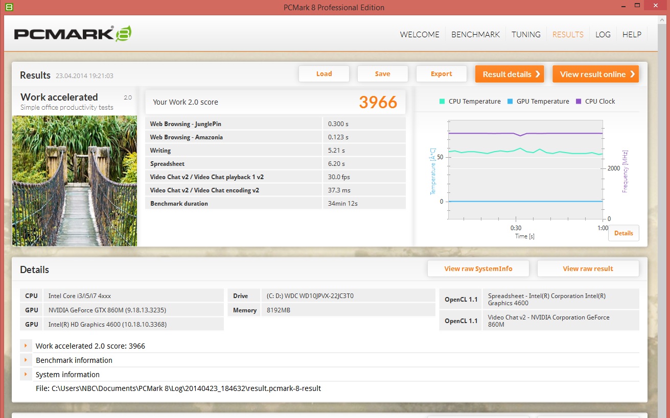
Task: Click the result file path text
Action: [178, 388]
